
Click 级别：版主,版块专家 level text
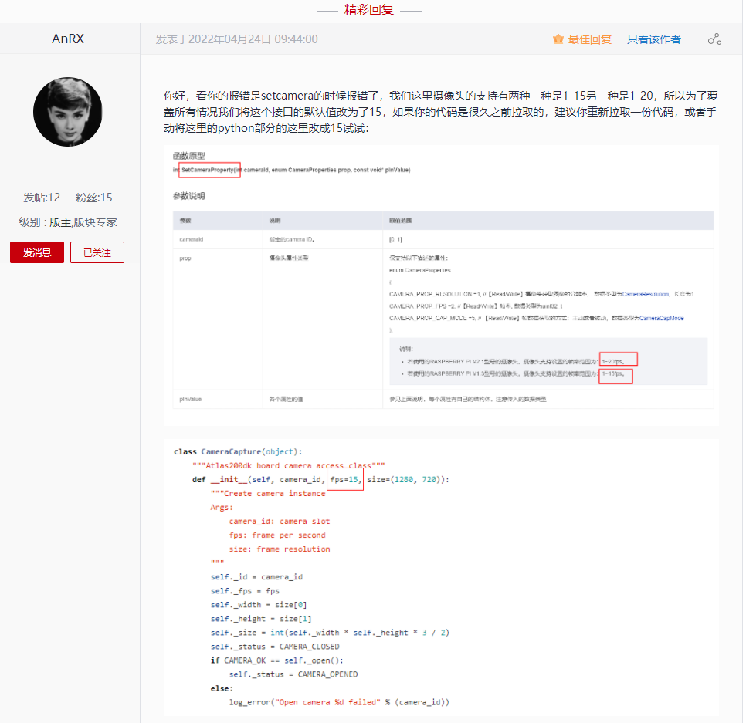pyautogui.click(x=67, y=222)
